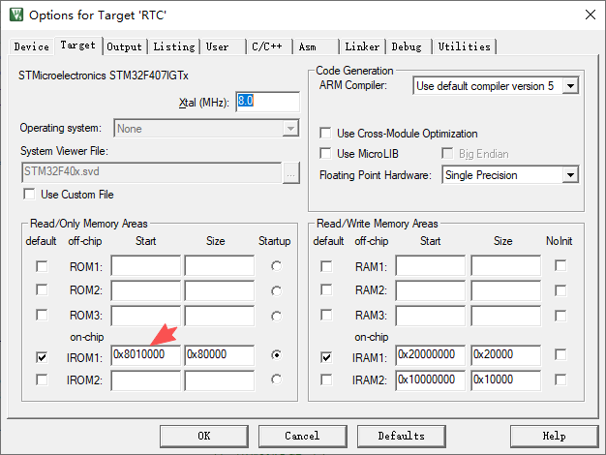Click the IROM1 Start address field 0x8010000

[146, 355]
